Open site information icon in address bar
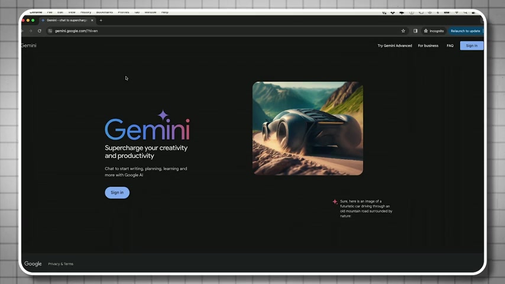 pos(50,31)
